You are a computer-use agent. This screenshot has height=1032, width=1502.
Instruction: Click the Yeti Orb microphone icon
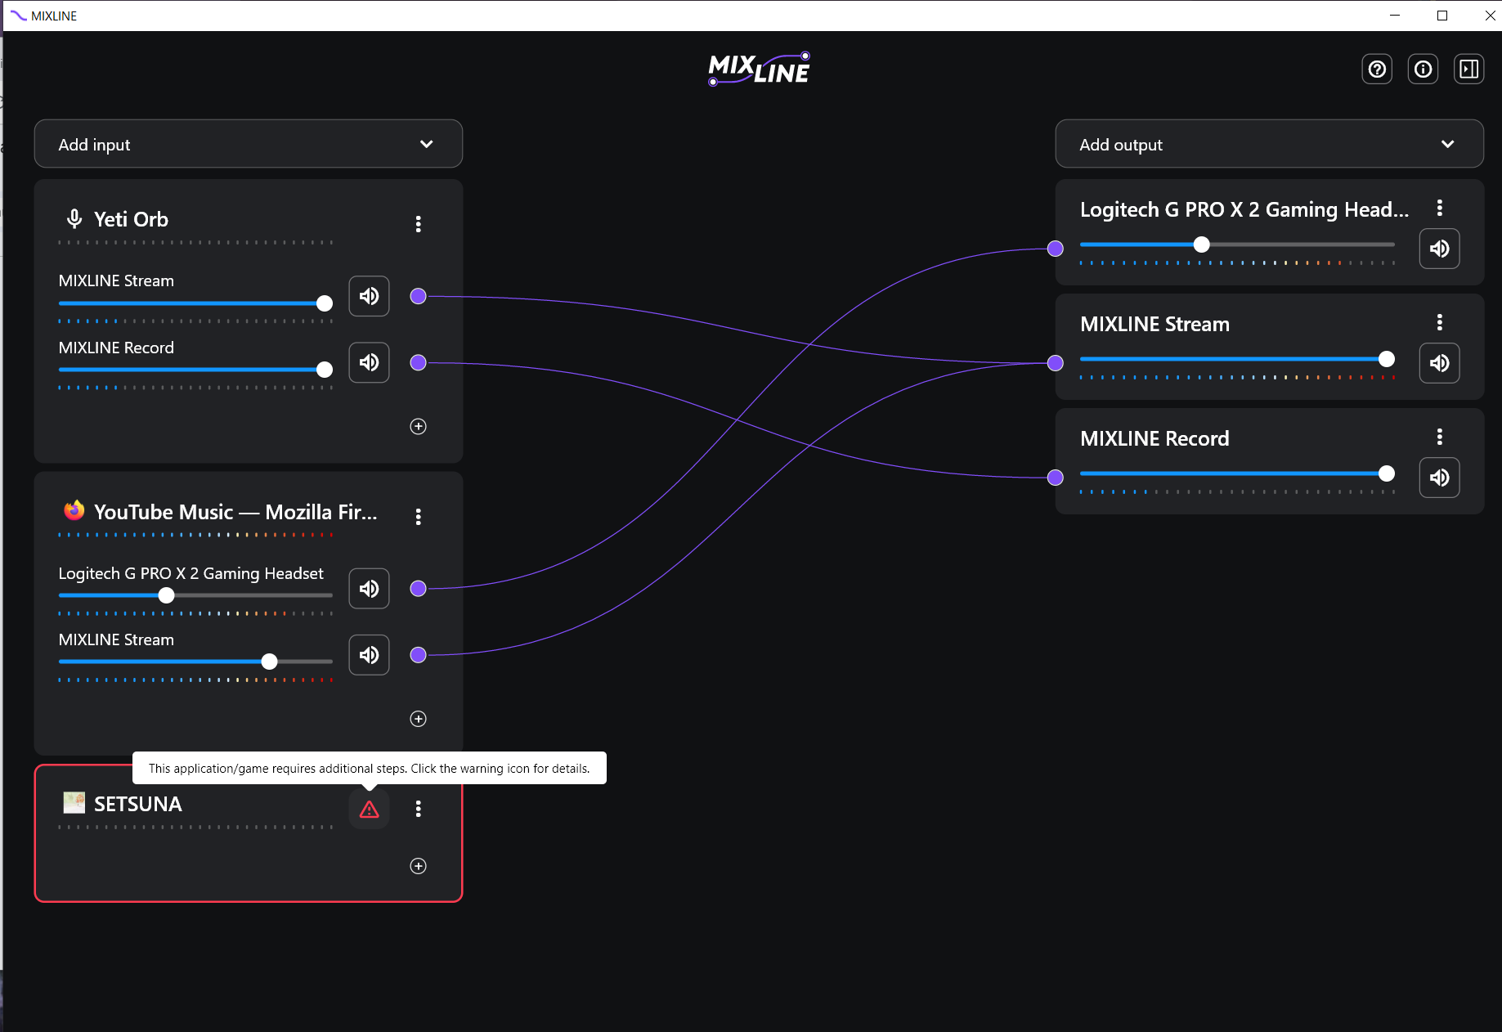74,219
